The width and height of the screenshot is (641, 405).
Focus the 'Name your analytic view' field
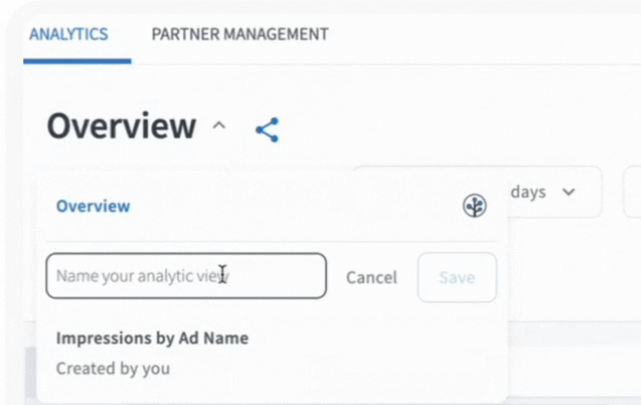coord(186,276)
